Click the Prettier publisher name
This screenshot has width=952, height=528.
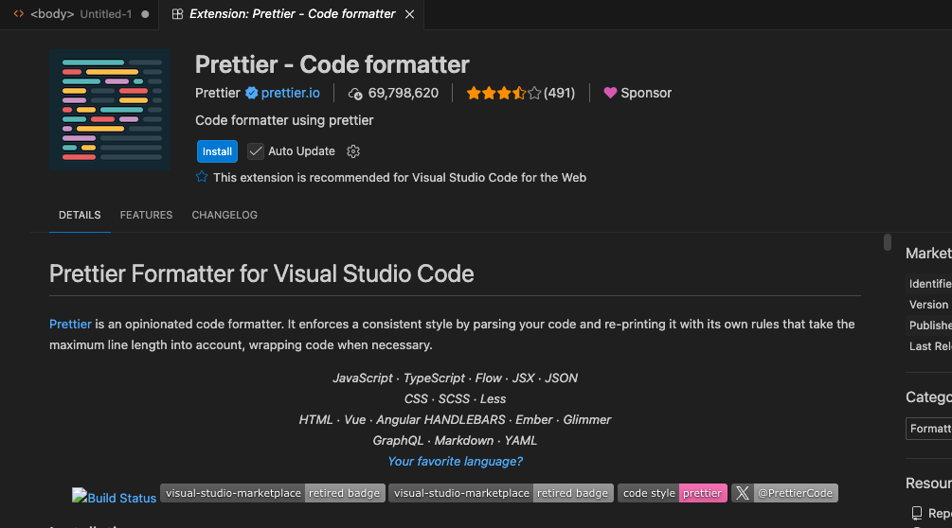coord(217,93)
